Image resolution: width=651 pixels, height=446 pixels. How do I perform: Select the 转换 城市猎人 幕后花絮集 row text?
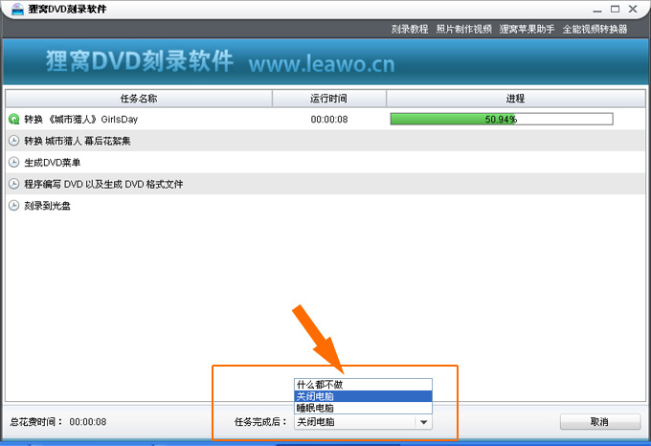78,141
